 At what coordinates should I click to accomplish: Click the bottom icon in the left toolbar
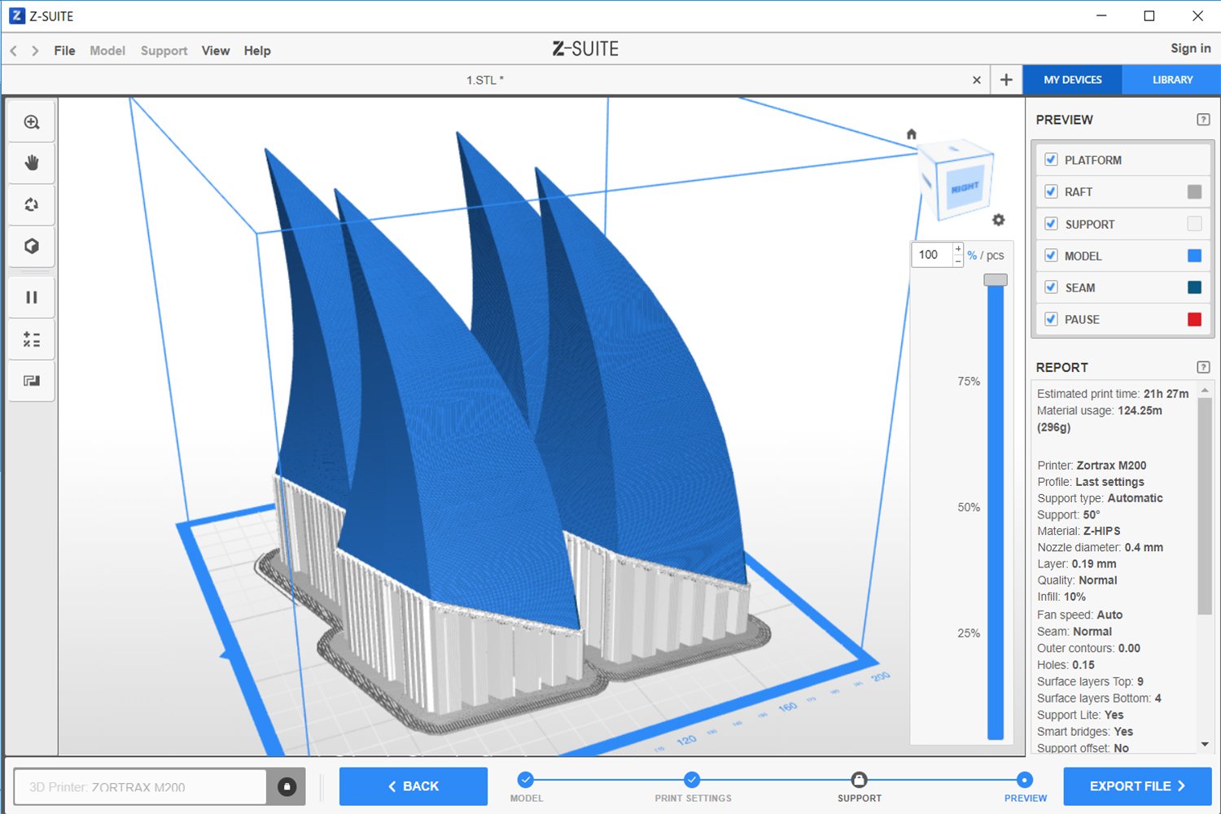[x=32, y=380]
